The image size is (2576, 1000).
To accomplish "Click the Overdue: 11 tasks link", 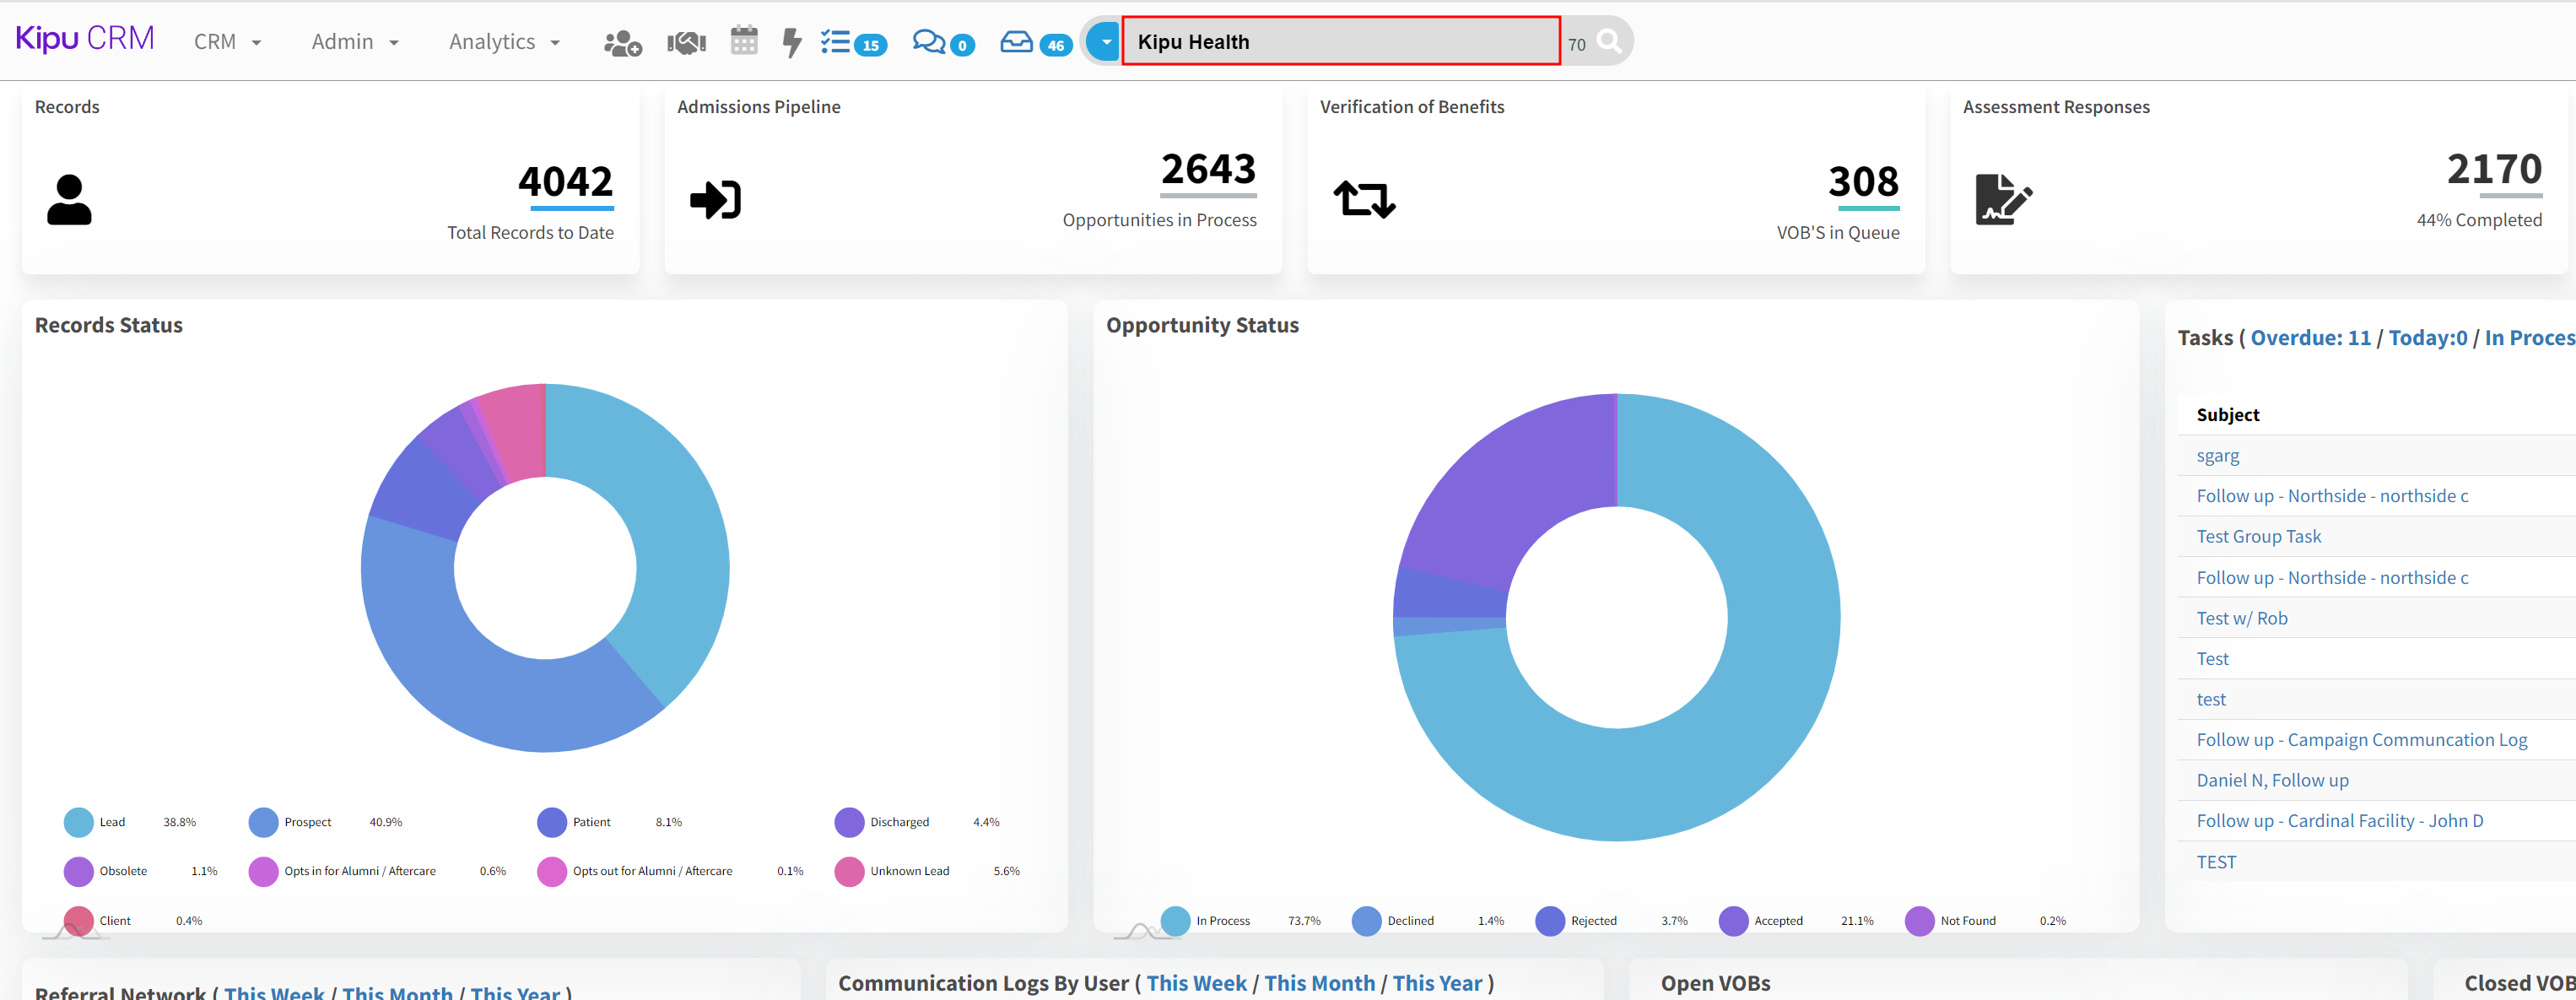I will 2310,338.
